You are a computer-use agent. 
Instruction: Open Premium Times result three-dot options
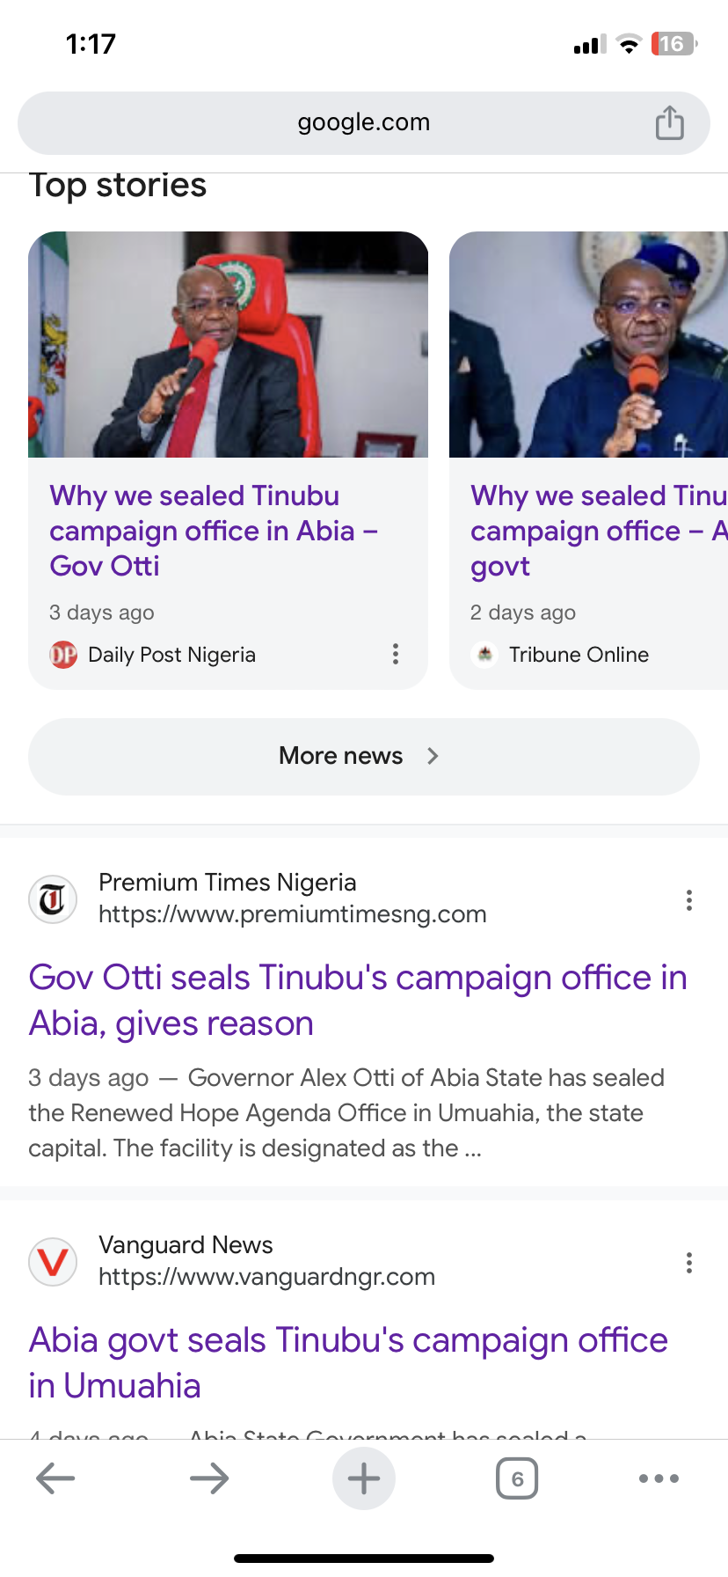[688, 900]
